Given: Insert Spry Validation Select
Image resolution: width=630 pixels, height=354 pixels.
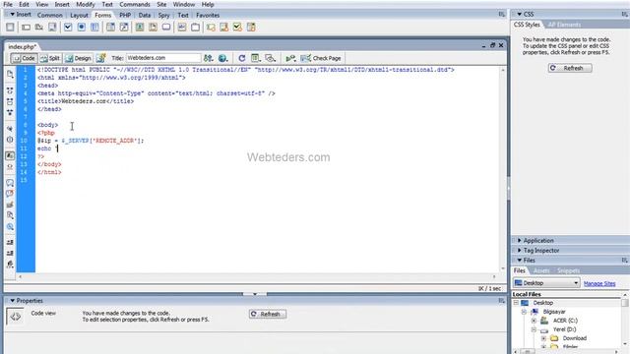Looking at the screenshot, I should (251, 28).
